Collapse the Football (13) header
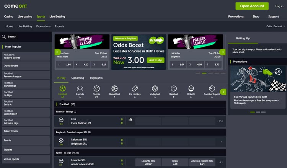The height and width of the screenshot is (168, 287). (x=140, y=104)
